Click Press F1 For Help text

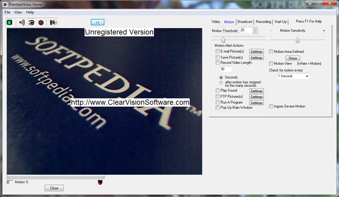click(309, 21)
